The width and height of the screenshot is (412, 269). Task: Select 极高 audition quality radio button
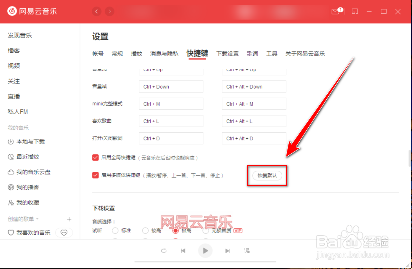[x=175, y=230]
